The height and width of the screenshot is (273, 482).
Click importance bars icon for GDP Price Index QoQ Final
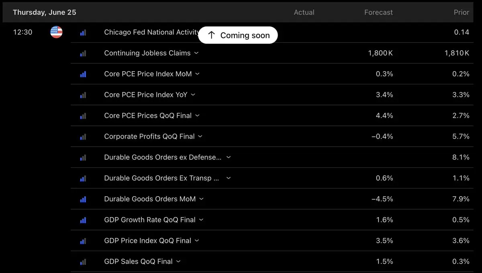click(x=83, y=241)
